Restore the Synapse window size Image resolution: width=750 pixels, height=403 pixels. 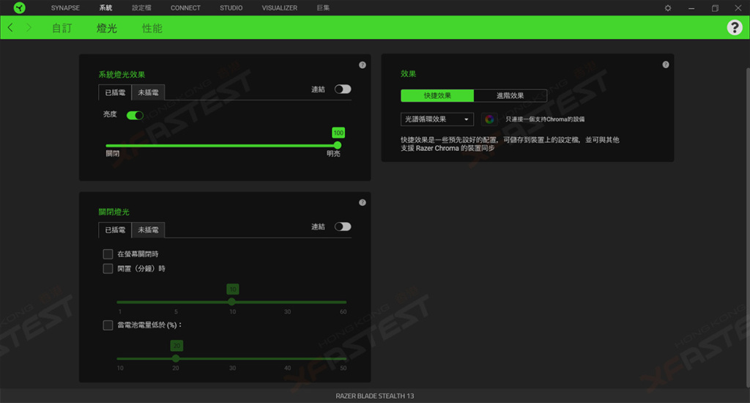(x=715, y=8)
